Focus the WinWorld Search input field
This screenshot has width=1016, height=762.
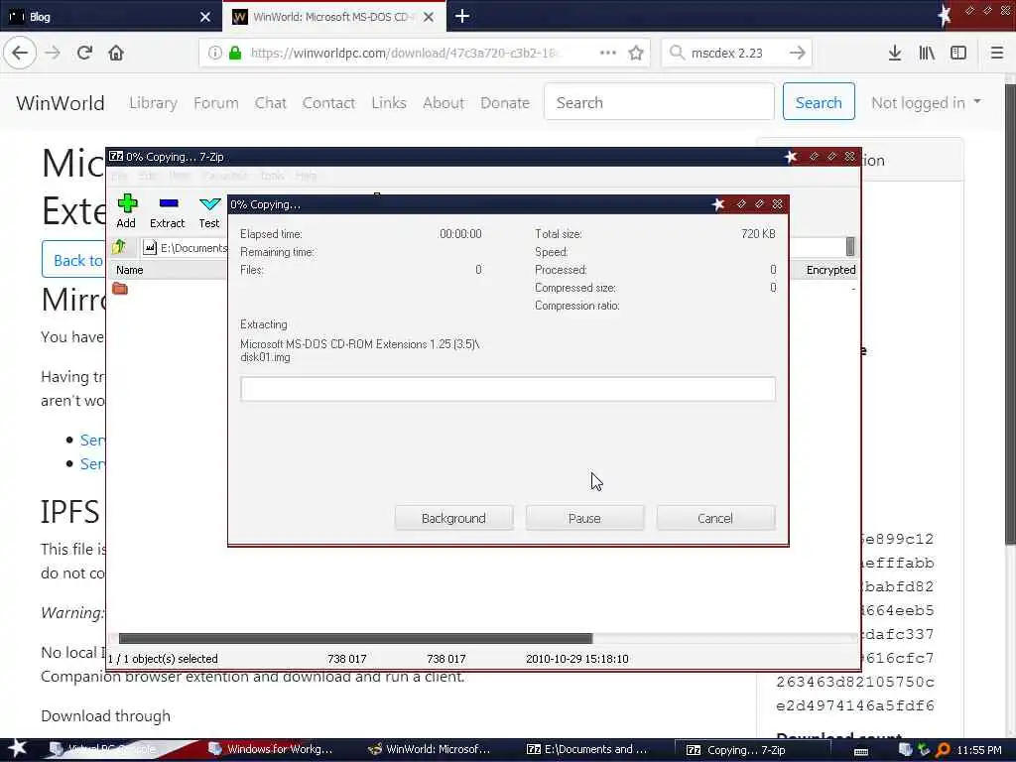click(659, 102)
